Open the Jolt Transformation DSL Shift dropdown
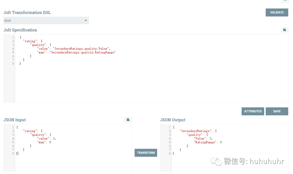The width and height of the screenshot is (293, 174). click(46, 21)
